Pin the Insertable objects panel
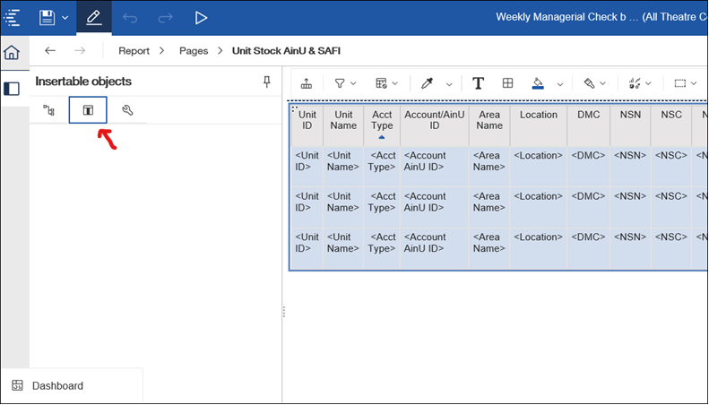The height and width of the screenshot is (405, 709). [267, 82]
